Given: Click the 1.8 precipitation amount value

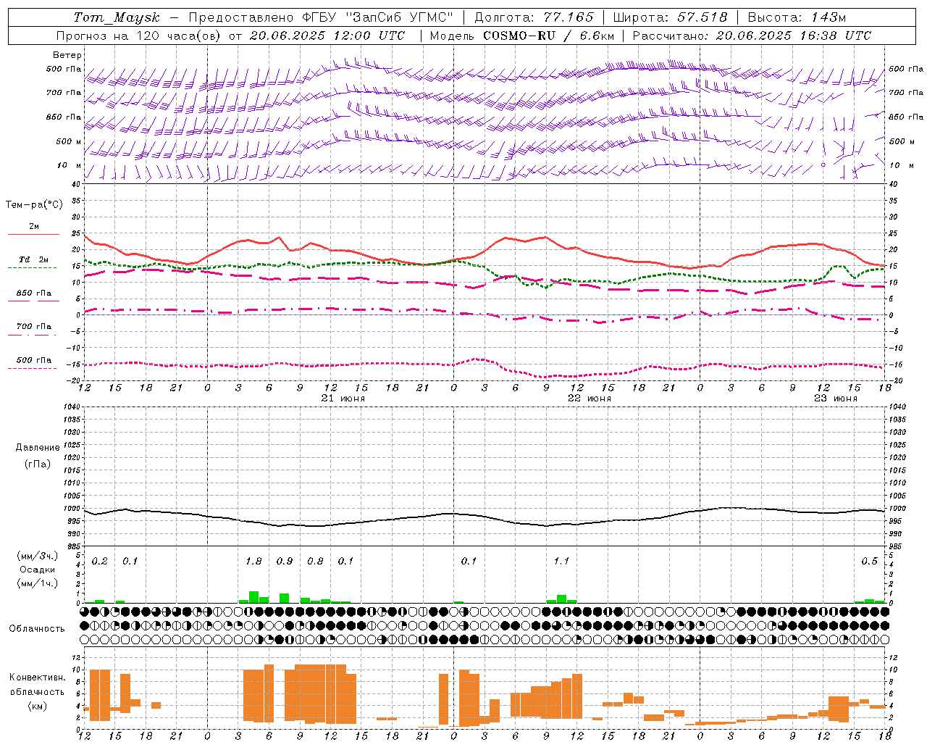Looking at the screenshot, I should (253, 561).
